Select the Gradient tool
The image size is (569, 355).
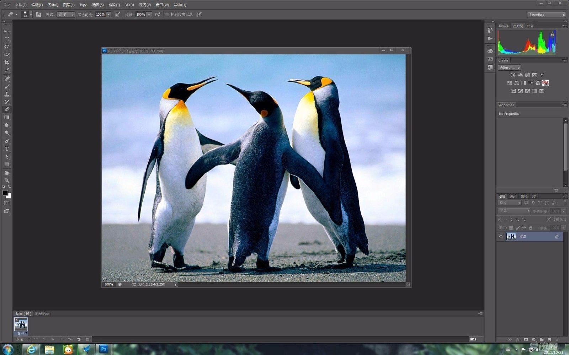(7, 118)
